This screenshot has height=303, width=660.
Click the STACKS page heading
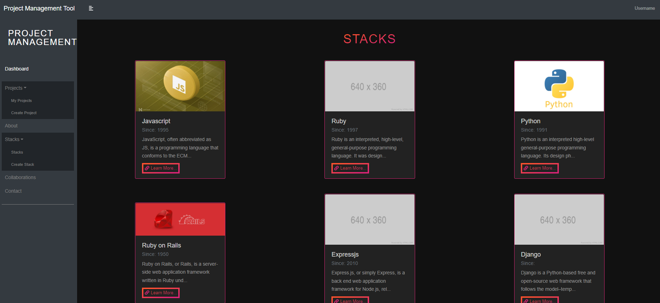369,39
